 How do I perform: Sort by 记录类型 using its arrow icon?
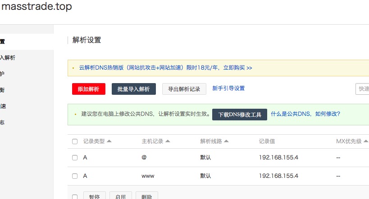109,141
